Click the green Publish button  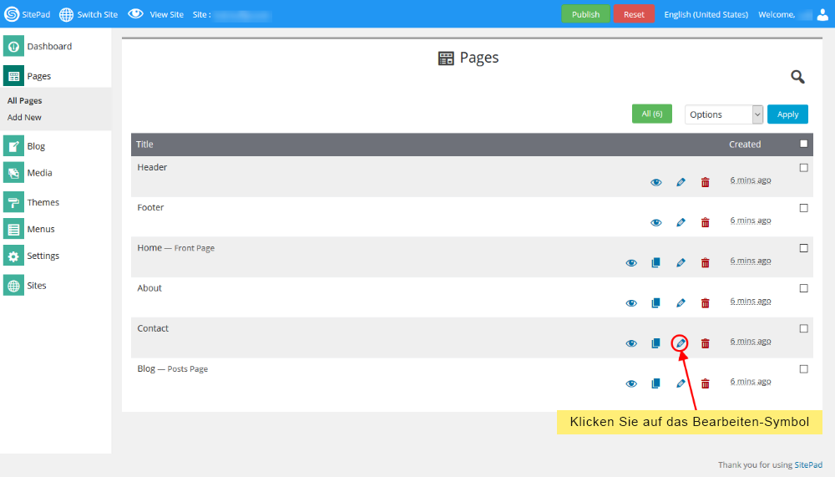[585, 14]
